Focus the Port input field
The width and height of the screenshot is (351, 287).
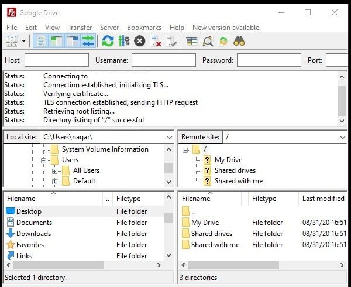click(x=337, y=60)
